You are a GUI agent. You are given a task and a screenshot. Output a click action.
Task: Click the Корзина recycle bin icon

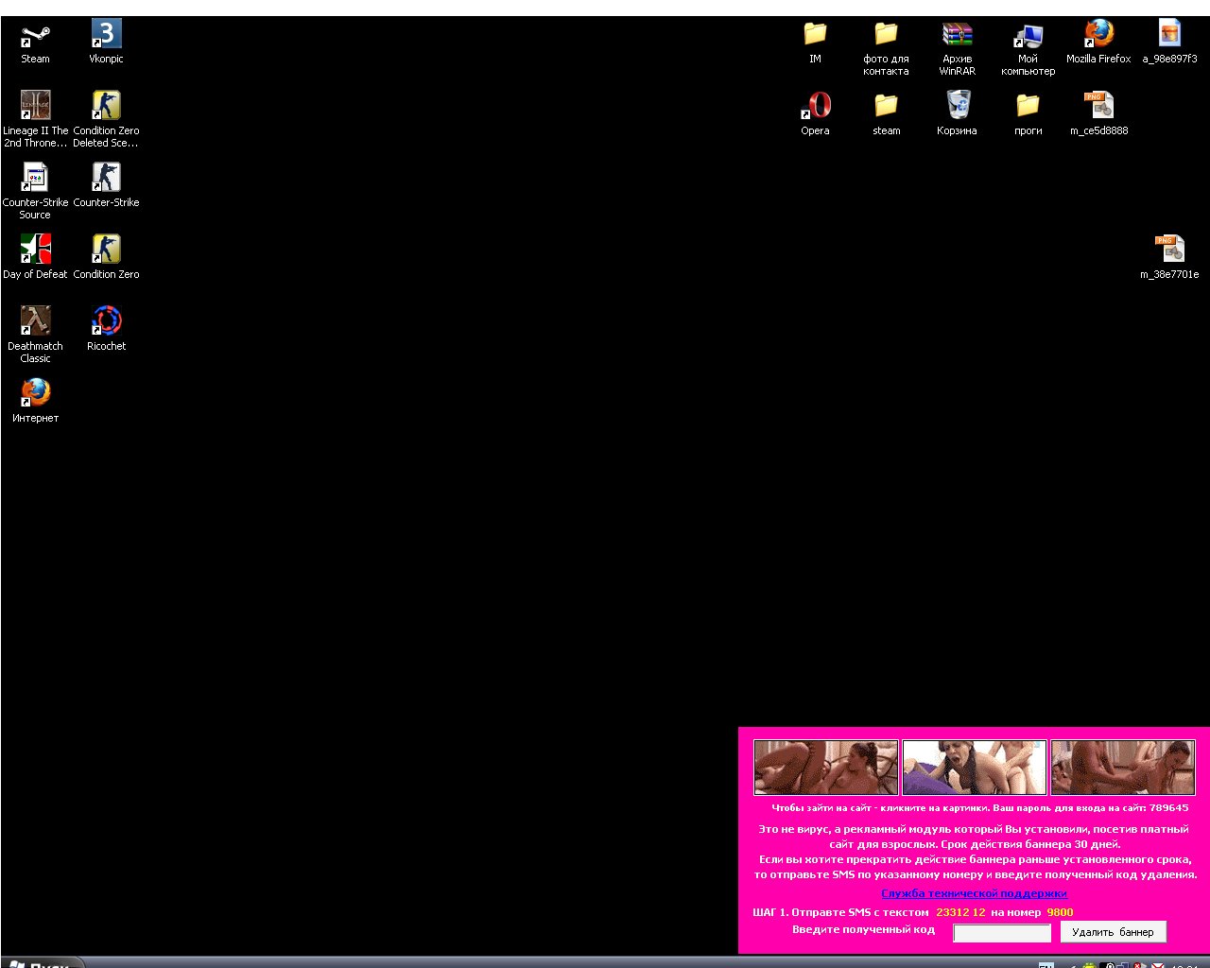tap(957, 114)
